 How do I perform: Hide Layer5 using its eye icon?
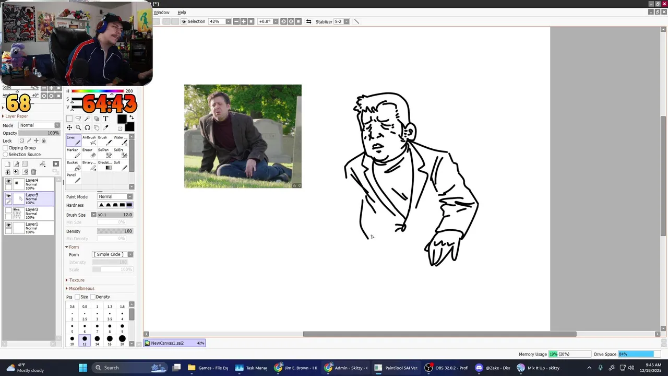(8, 195)
